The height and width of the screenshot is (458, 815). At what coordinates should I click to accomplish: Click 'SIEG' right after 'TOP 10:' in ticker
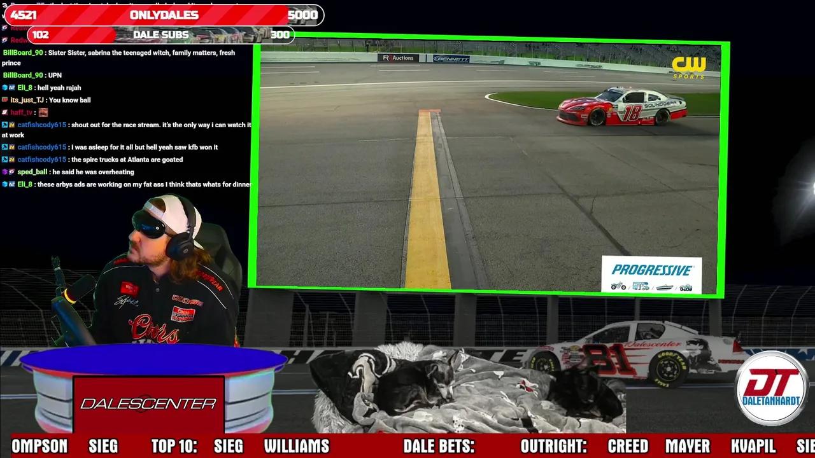(228, 447)
